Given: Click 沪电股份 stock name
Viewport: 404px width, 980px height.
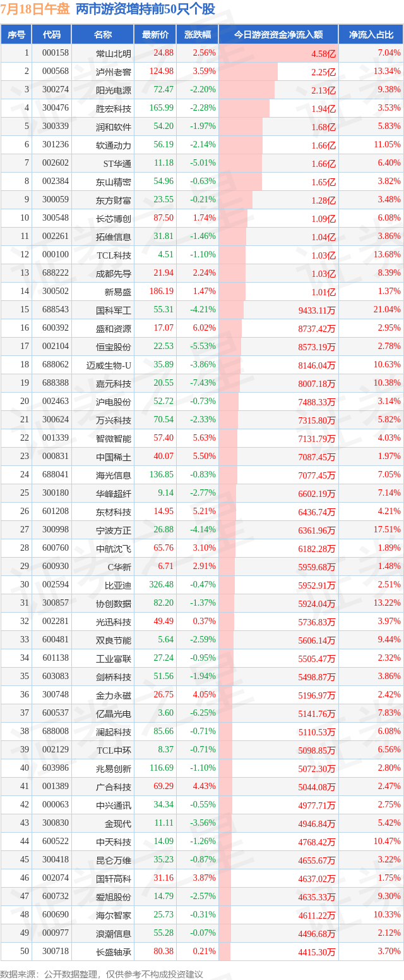Looking at the screenshot, I should 114,402.
